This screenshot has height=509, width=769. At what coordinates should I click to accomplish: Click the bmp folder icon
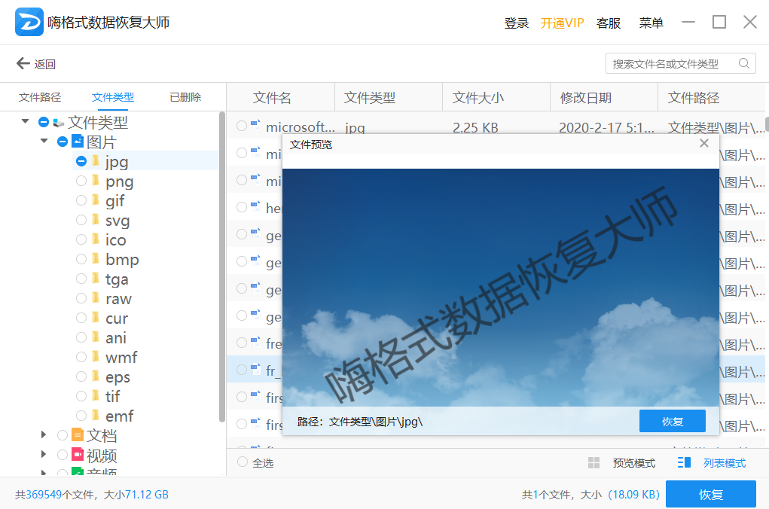96,259
